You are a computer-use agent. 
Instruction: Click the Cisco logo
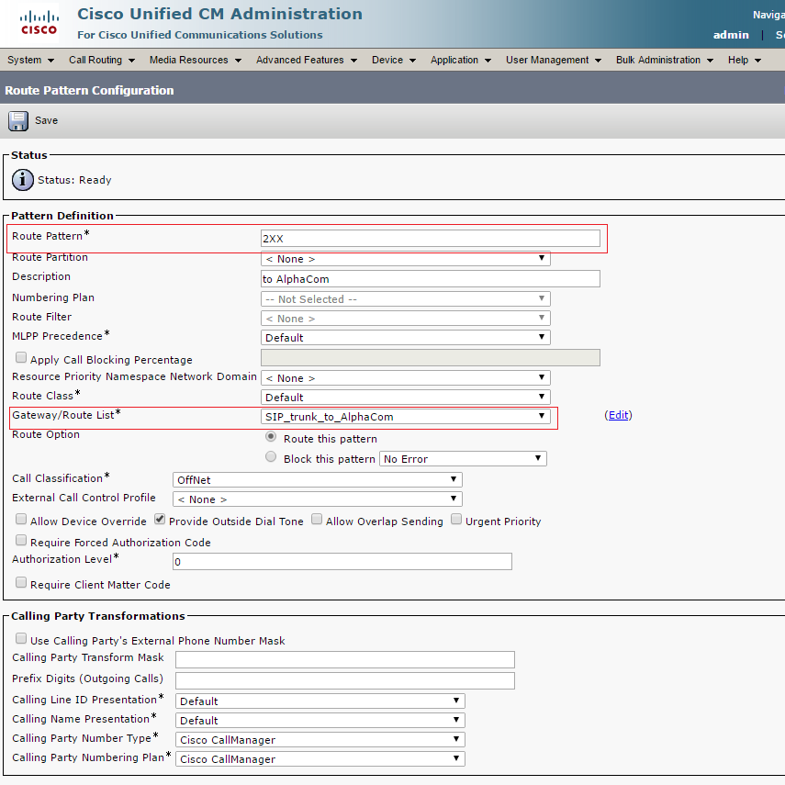tap(38, 23)
